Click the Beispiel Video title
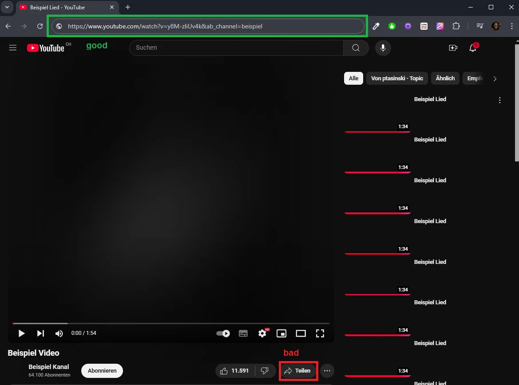The width and height of the screenshot is (519, 385). [x=33, y=353]
